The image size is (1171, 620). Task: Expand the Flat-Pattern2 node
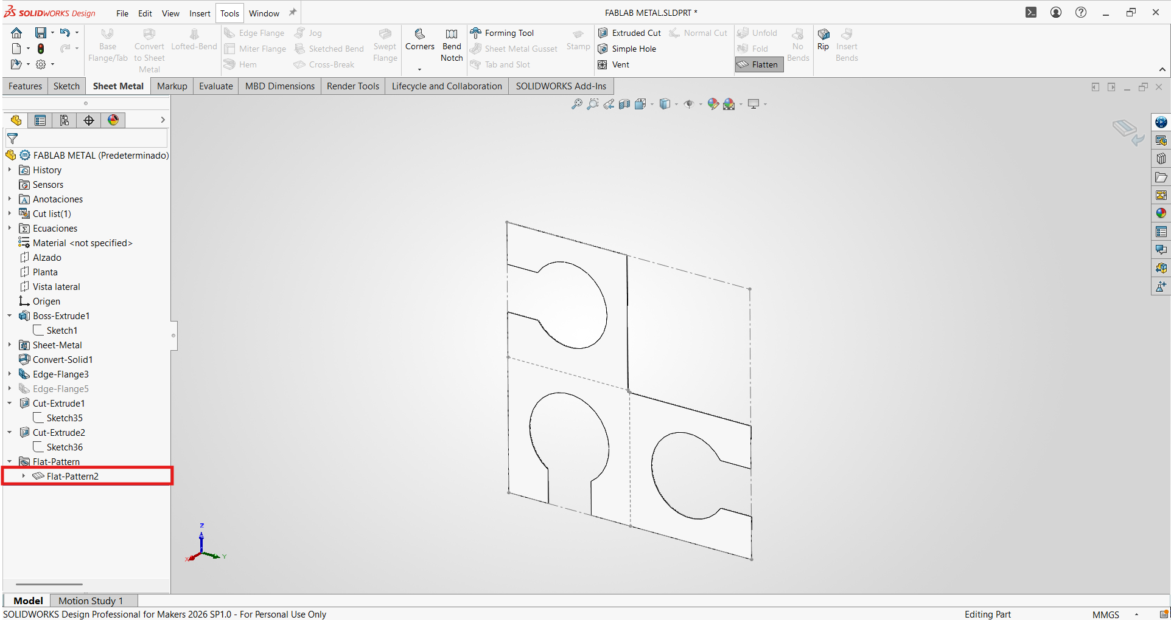(x=24, y=476)
